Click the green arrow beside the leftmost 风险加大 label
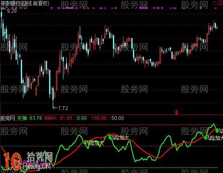 click(x=85, y=143)
